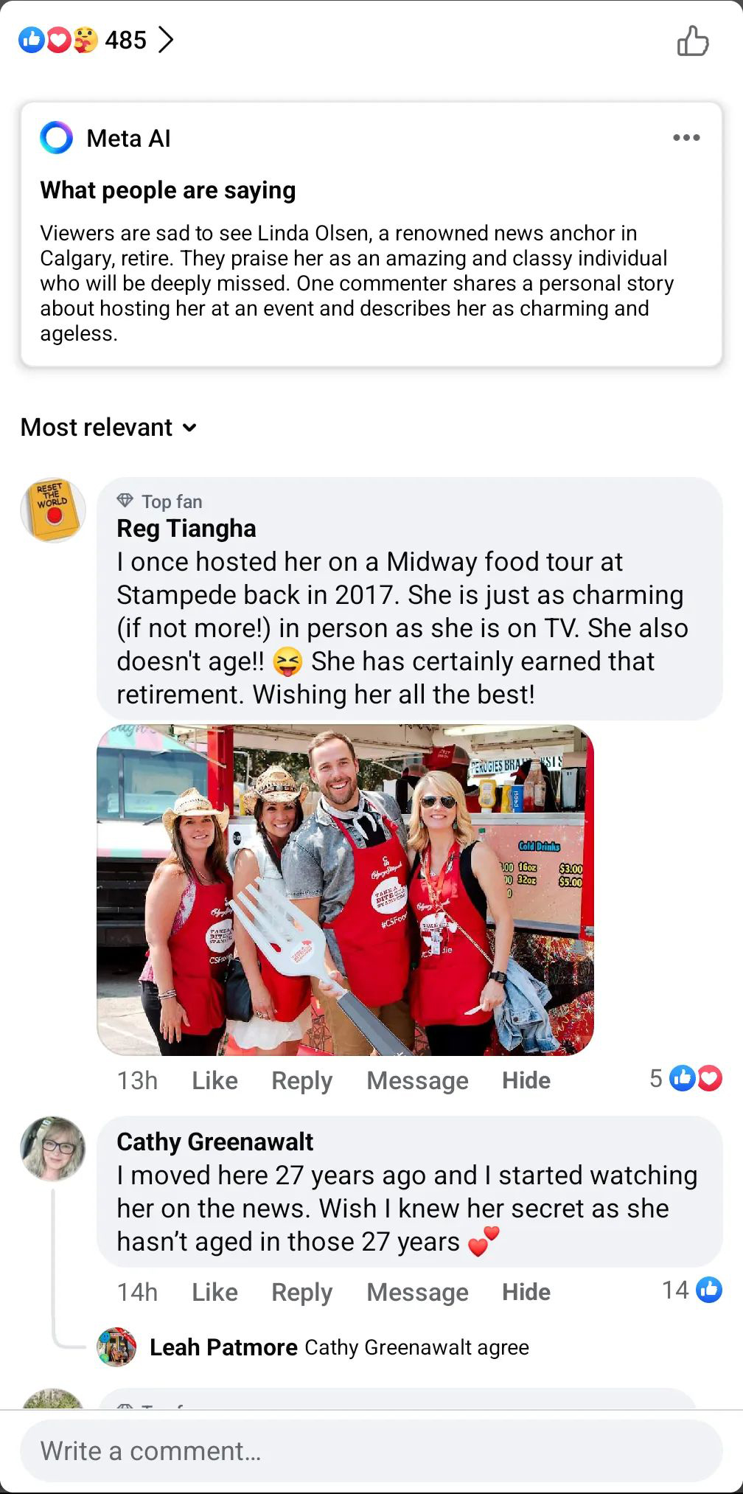Open the Stampede group photo attachment
Viewport: 743px width, 1494px height.
click(345, 889)
